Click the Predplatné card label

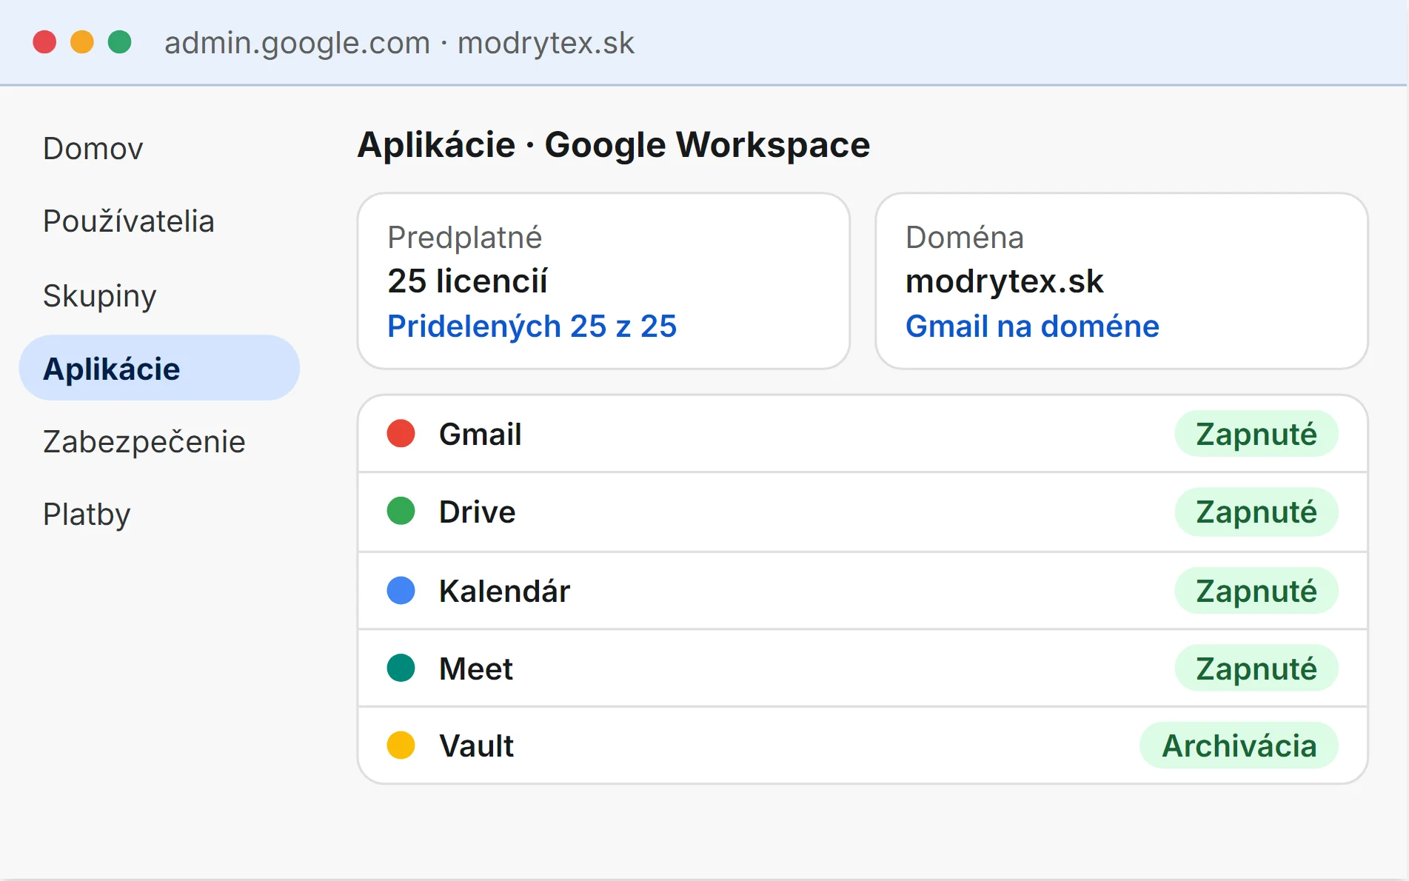pyautogui.click(x=464, y=238)
